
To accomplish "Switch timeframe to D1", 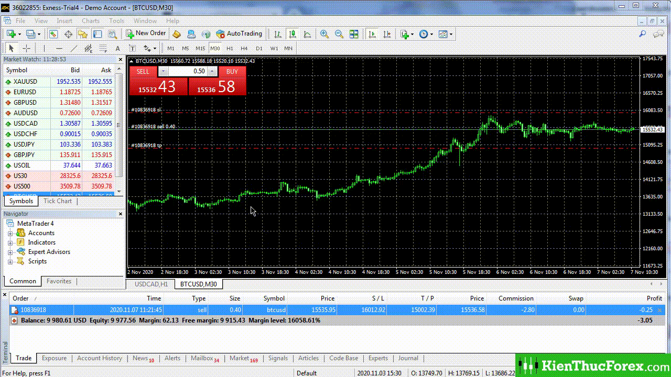I will (259, 48).
